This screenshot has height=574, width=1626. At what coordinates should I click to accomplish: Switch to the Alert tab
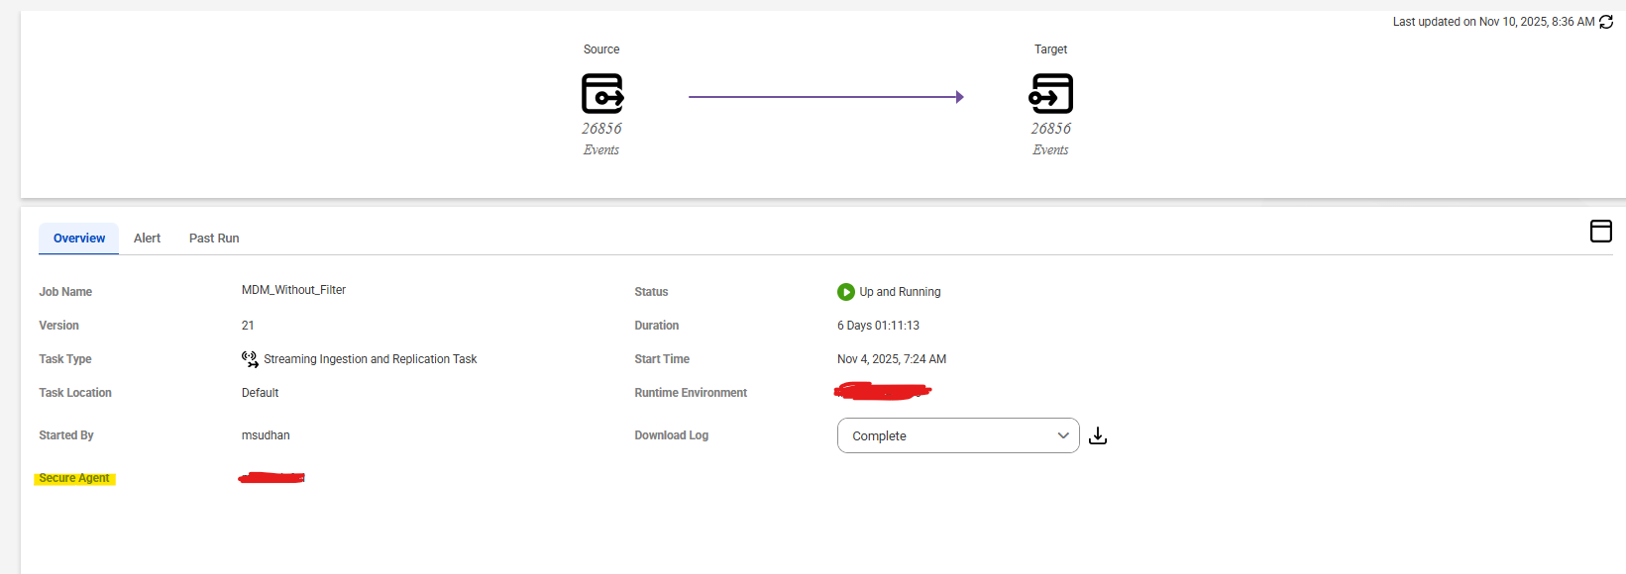[x=147, y=239]
